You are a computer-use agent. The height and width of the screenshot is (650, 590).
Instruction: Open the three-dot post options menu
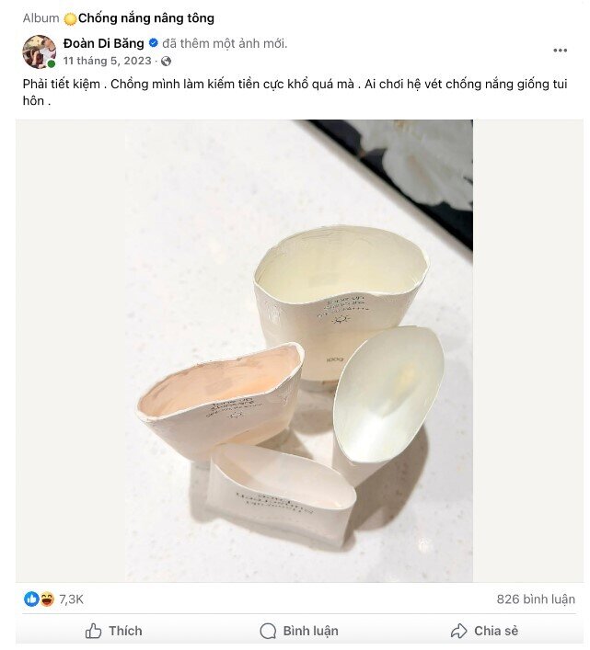pyautogui.click(x=560, y=51)
